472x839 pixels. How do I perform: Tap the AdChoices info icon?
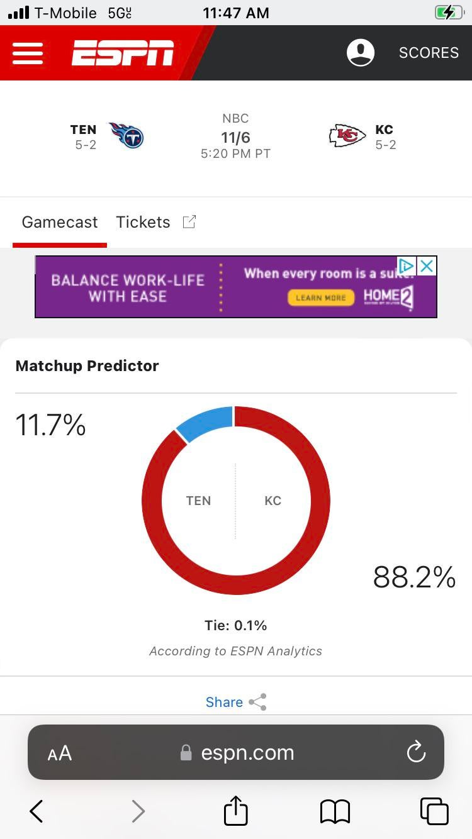pos(407,266)
